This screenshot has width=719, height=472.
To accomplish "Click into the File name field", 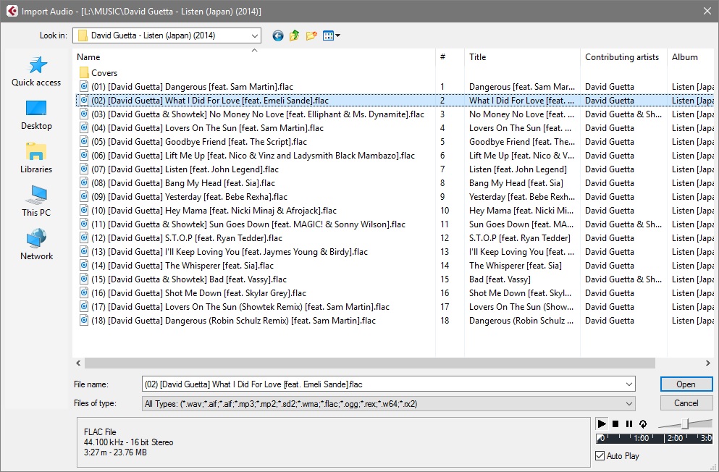I will 383,384.
